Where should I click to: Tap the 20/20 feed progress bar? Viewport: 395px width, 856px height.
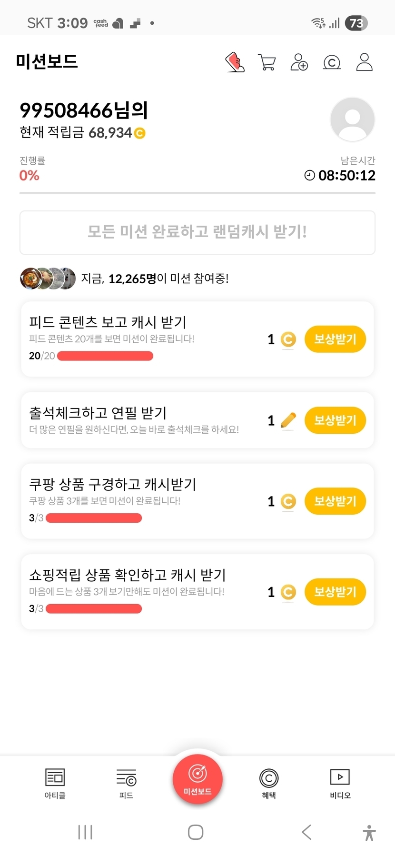point(105,356)
